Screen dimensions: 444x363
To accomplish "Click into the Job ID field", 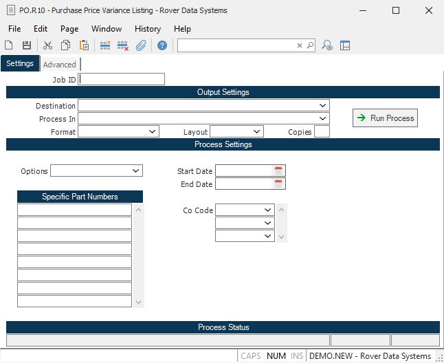I will tap(122, 79).
